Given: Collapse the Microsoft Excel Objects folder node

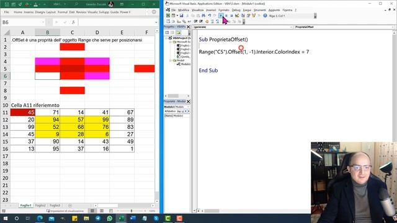Looking at the screenshot, I should point(171,42).
